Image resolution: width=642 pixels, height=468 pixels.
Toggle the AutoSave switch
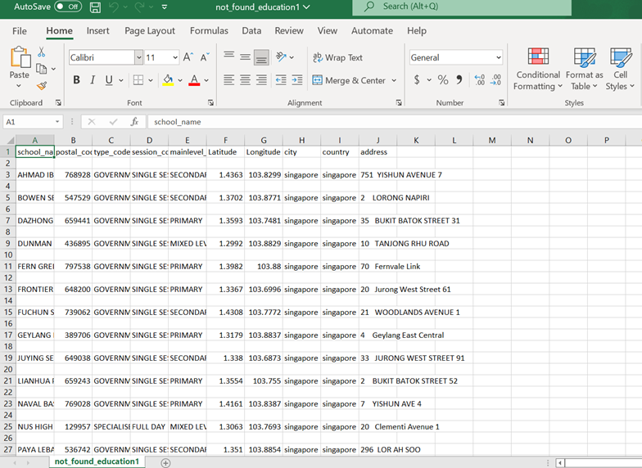coord(68,7)
